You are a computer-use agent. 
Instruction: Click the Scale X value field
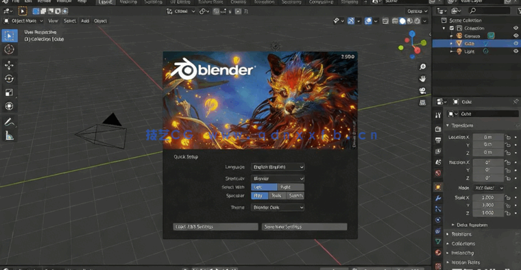click(x=488, y=197)
